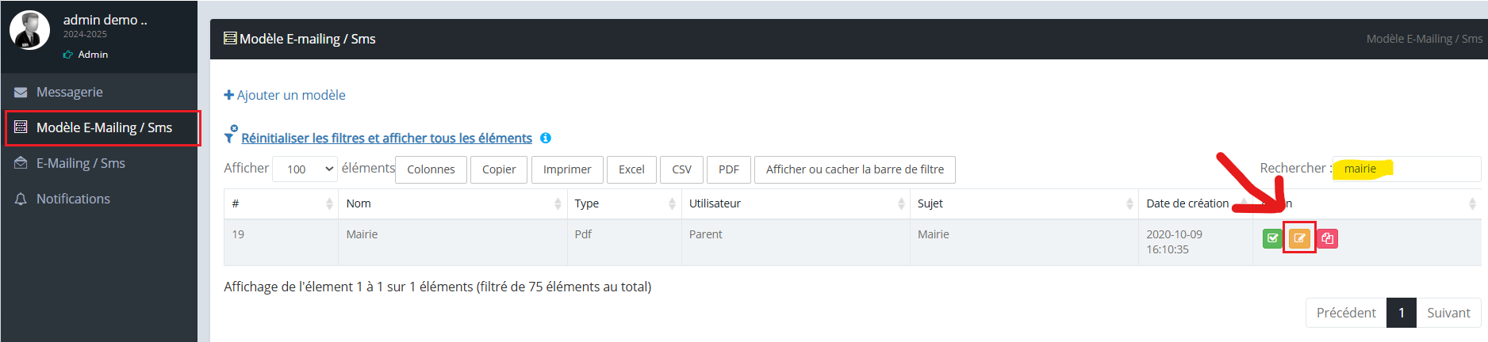Click Ajouter un modèle link
1488x342 pixels.
click(x=285, y=95)
